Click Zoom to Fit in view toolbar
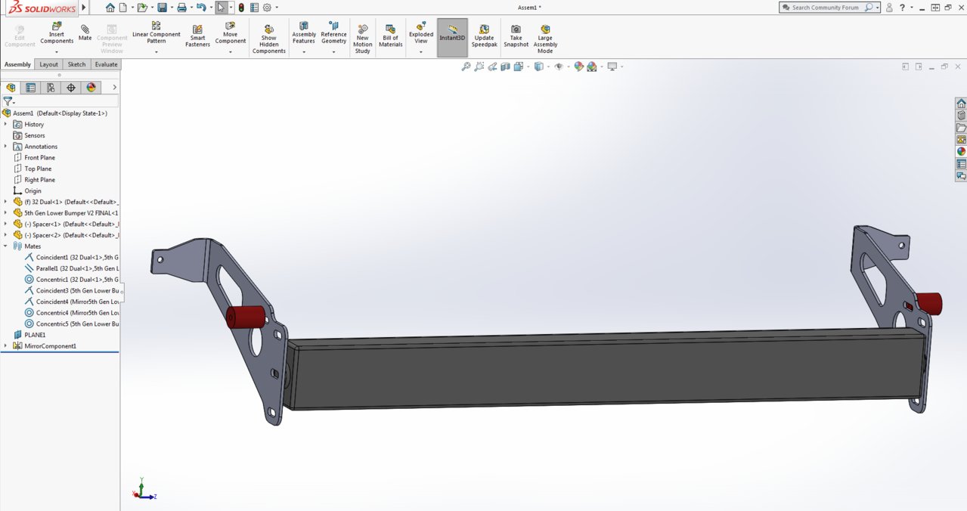Screen dimensions: 967x511 [466, 67]
